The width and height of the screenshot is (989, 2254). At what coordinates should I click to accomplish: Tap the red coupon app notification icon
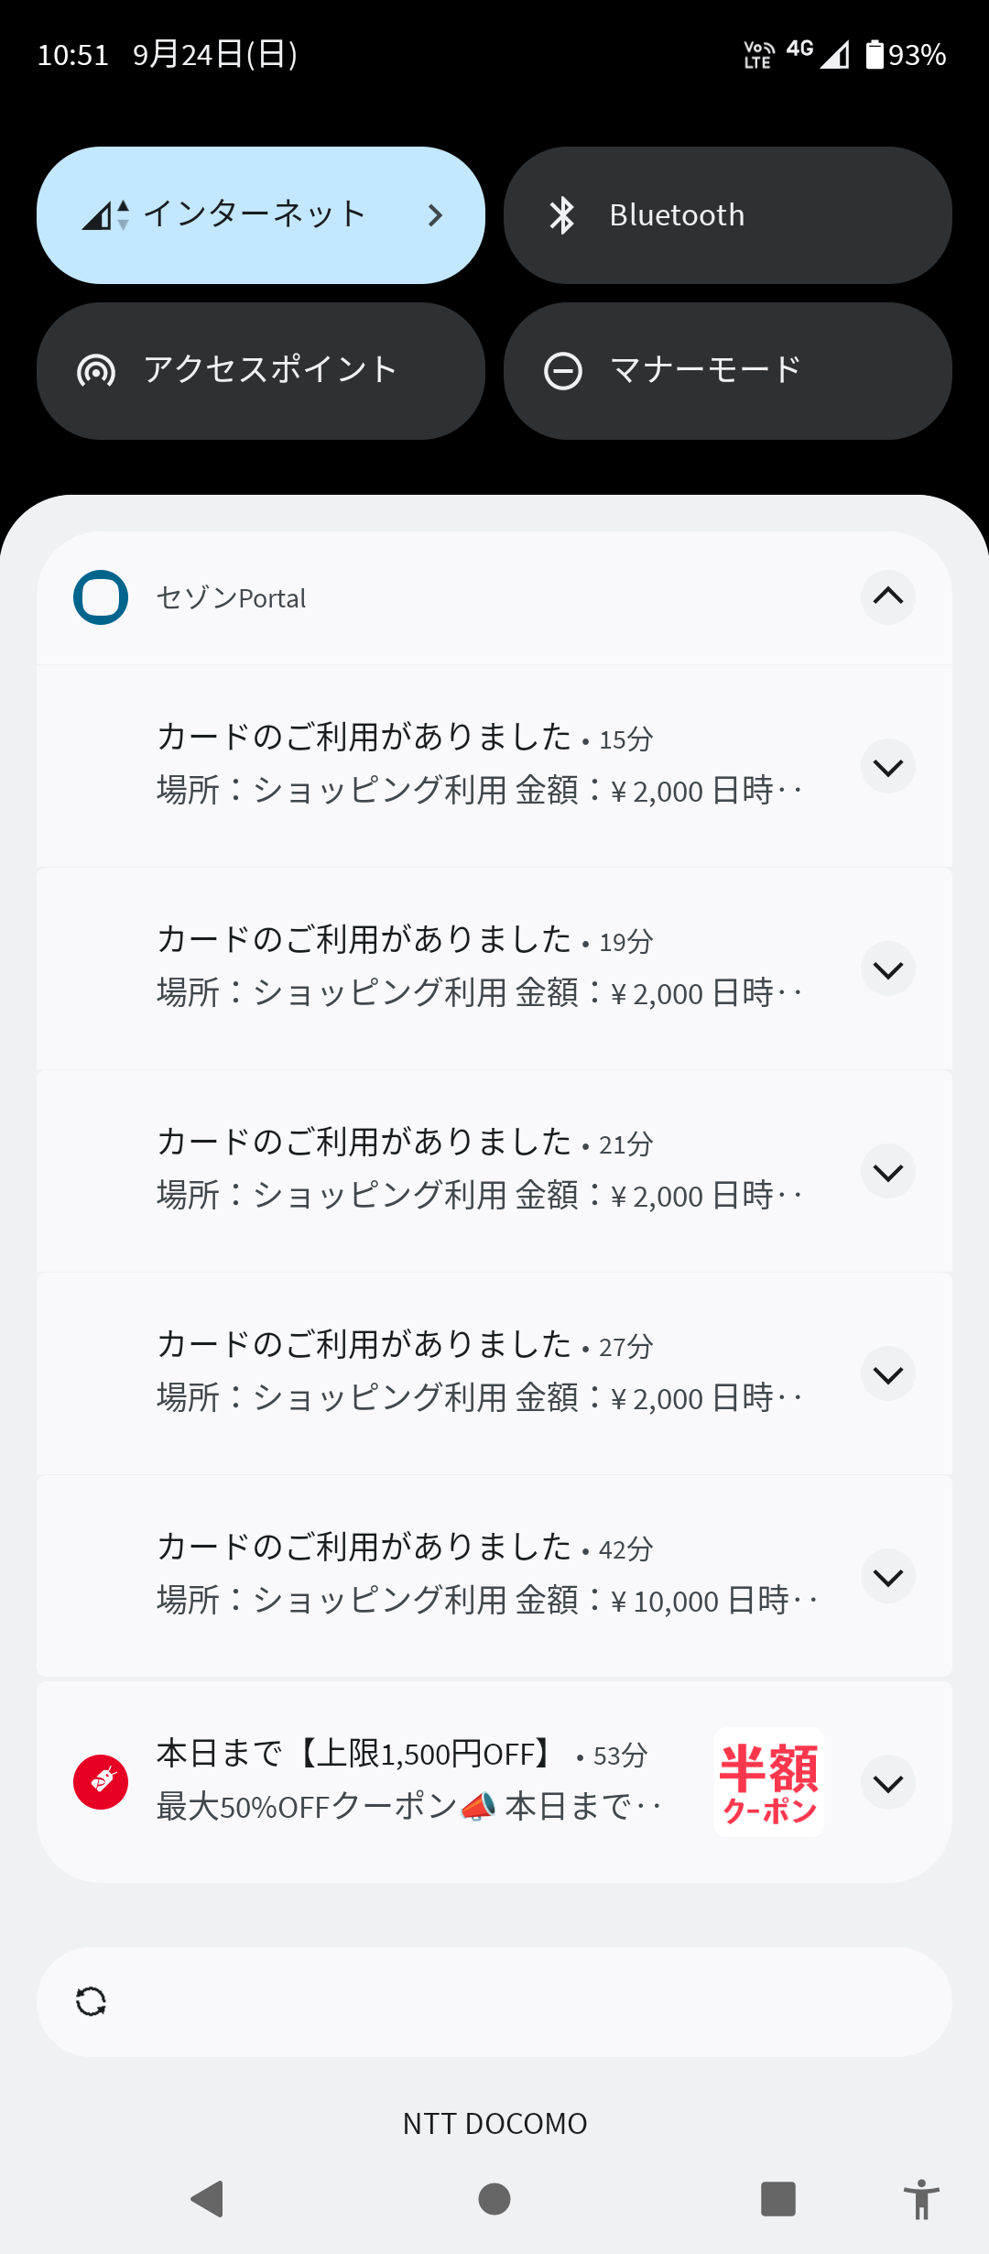[x=101, y=1782]
